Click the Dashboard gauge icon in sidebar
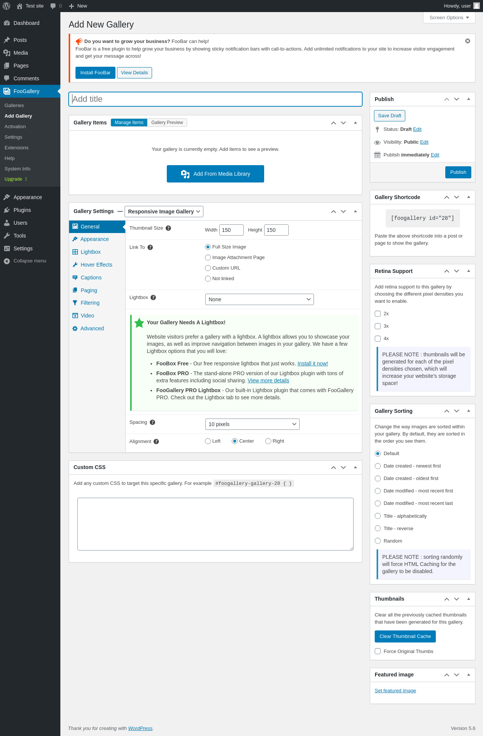Screen dimensions: 483x736 click(x=7, y=23)
